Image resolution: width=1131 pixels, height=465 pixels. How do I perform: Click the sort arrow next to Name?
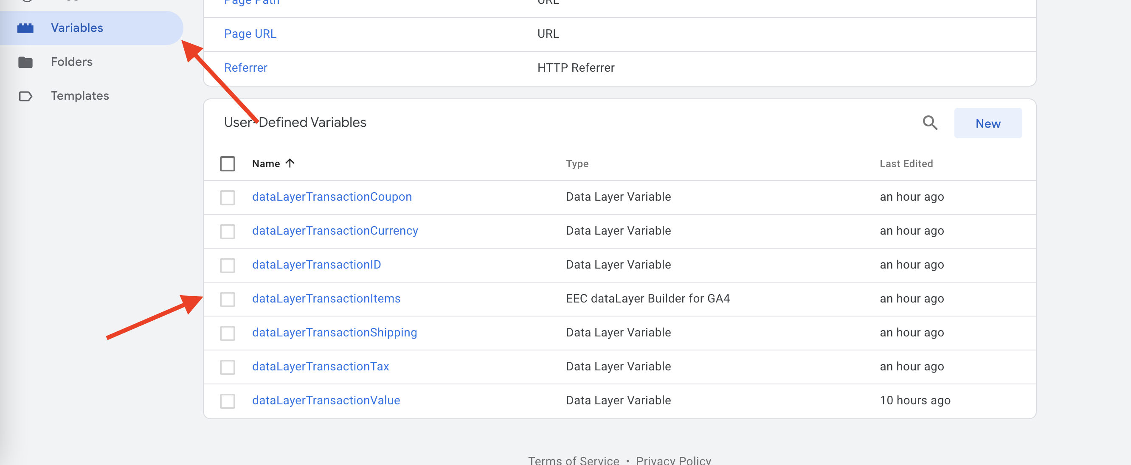click(290, 163)
